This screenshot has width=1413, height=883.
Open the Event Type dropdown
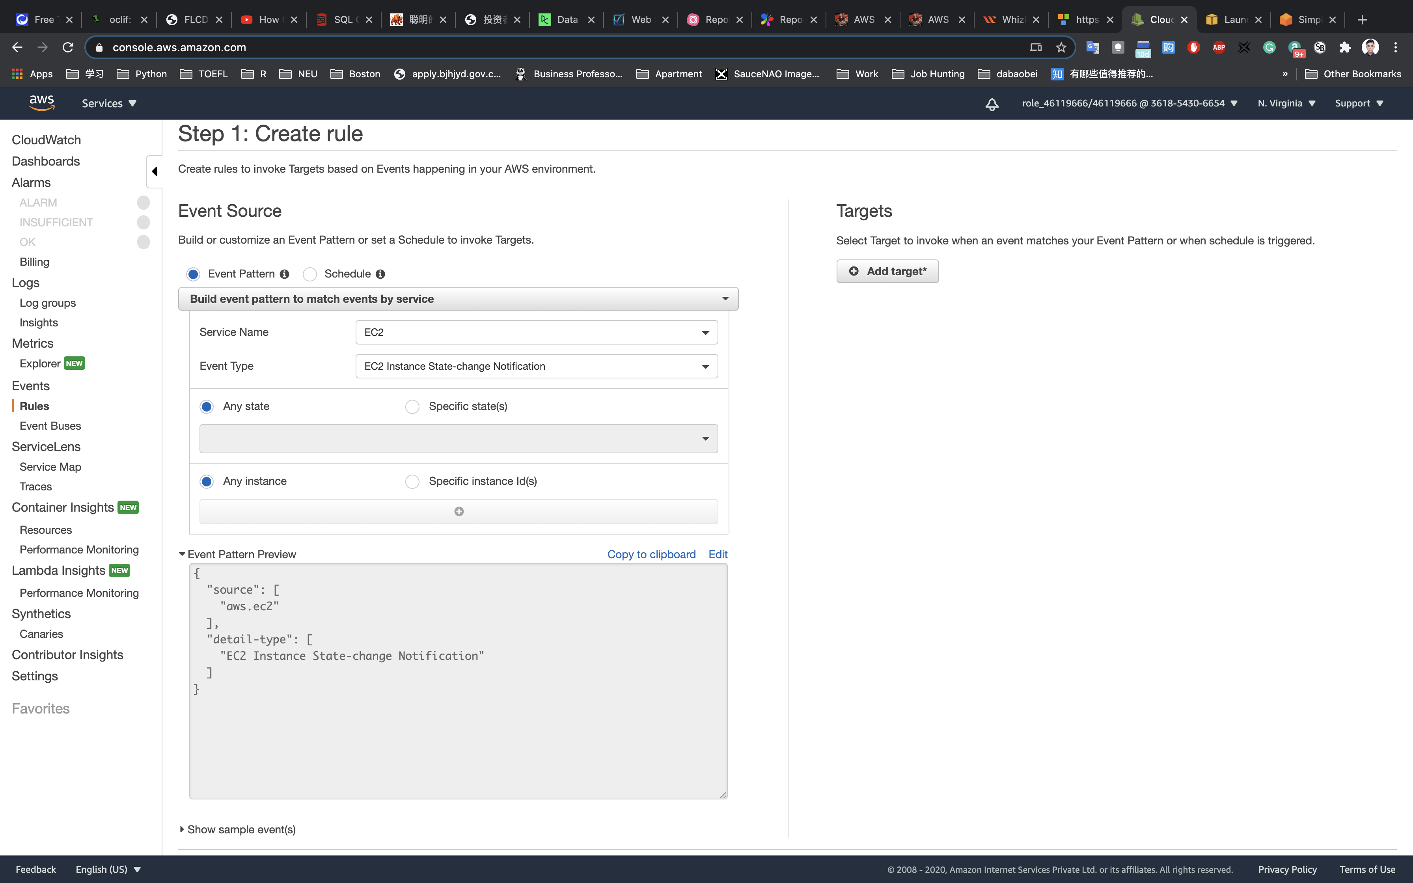(536, 366)
